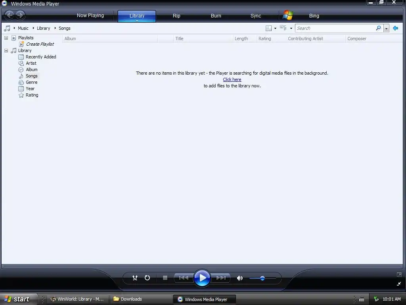Sort by the Length column header
Screen dimensions: 406x305
pos(244,39)
